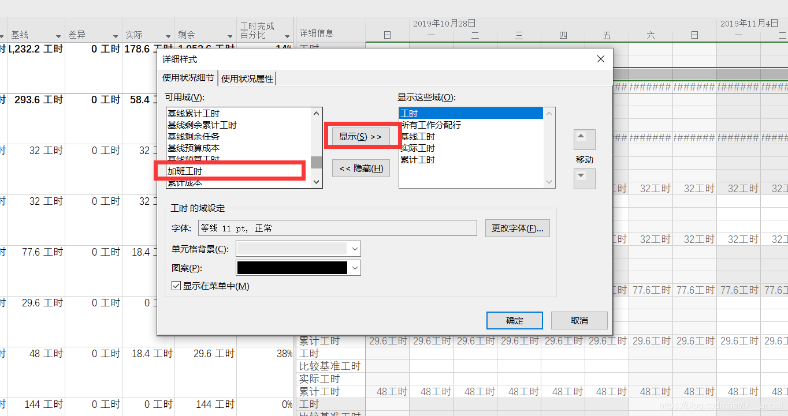788x416 pixels.
Task: Open the 单元格背景 color dropdown
Action: point(355,249)
